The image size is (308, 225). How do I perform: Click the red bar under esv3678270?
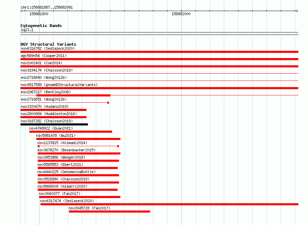79,153
